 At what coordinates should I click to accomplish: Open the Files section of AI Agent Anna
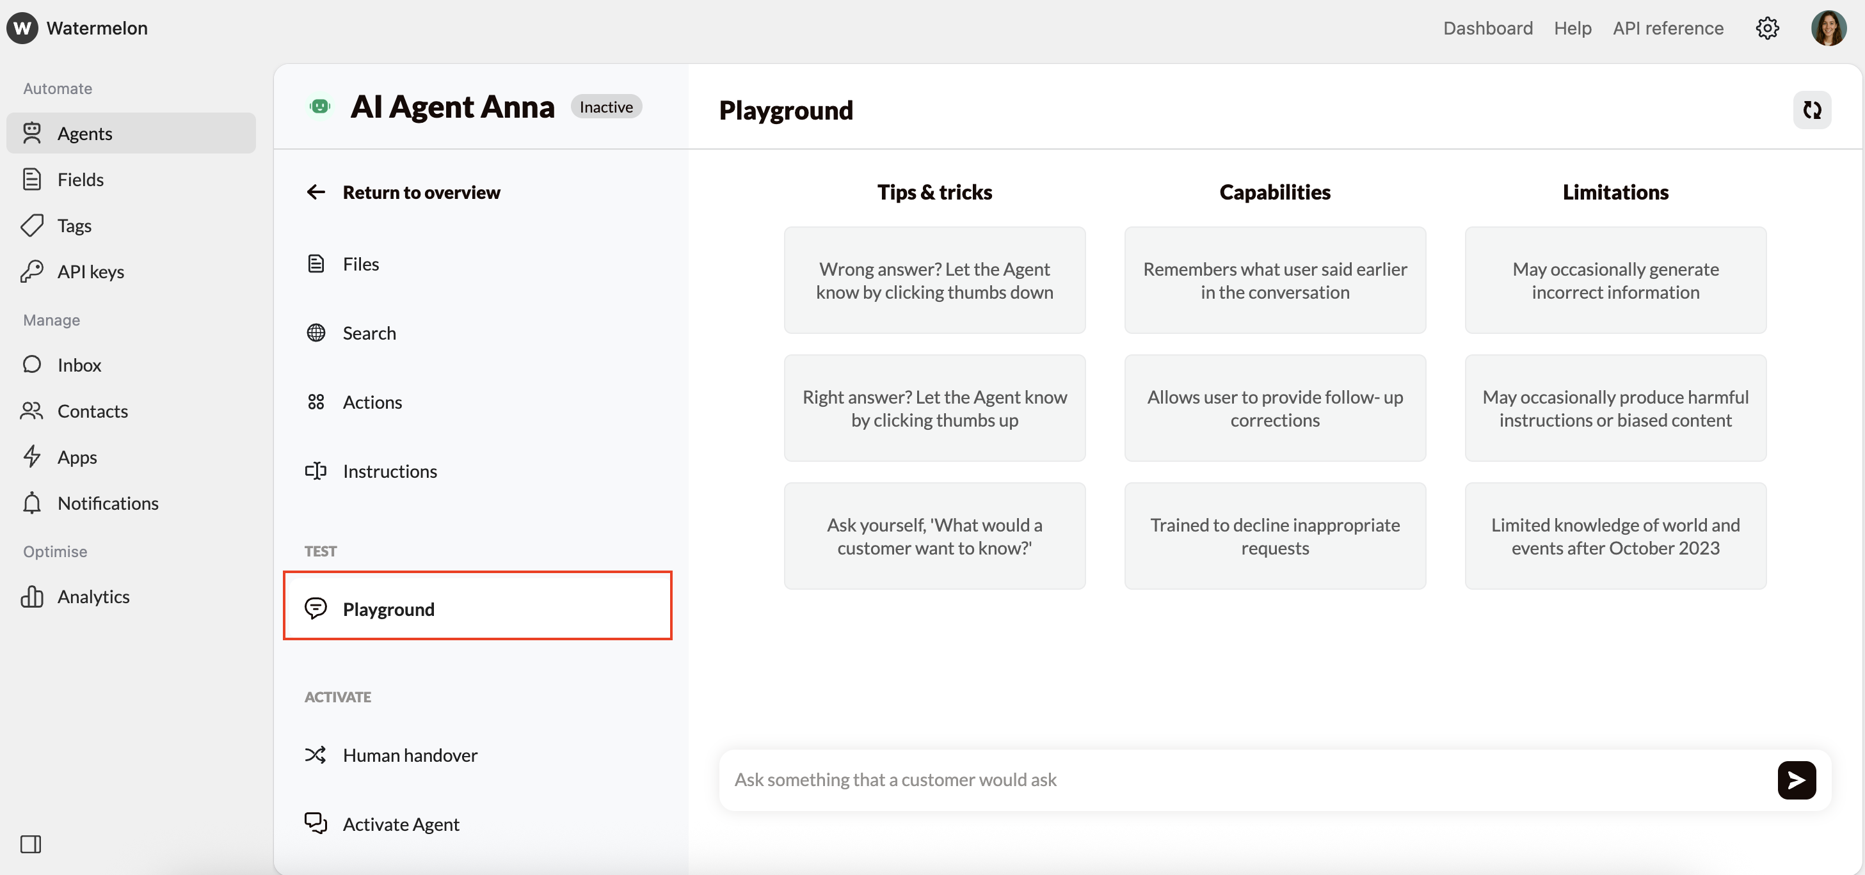click(x=360, y=264)
